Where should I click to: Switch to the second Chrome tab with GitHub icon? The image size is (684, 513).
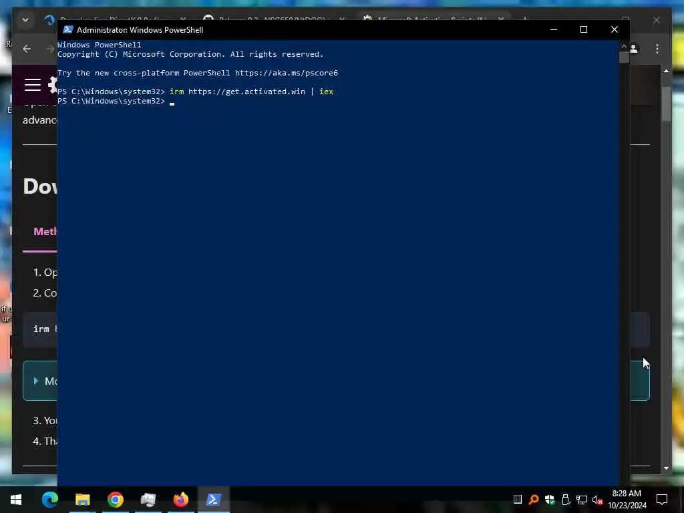click(x=274, y=19)
